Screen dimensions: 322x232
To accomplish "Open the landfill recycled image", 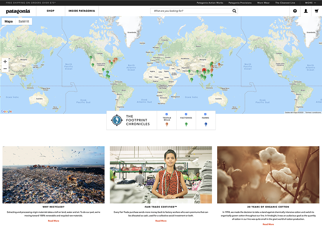I will coord(53,175).
